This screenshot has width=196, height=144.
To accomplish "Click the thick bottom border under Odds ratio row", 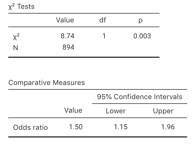I will click(97, 137).
